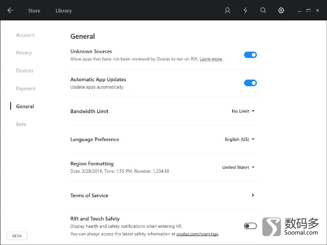Image resolution: width=327 pixels, height=245 pixels.
Task: Open search with the magnifier icon
Action: (263, 11)
